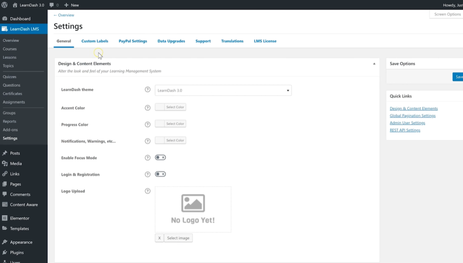The width and height of the screenshot is (463, 263).
Task: Click the Elementor icon in sidebar
Action: click(x=5, y=218)
